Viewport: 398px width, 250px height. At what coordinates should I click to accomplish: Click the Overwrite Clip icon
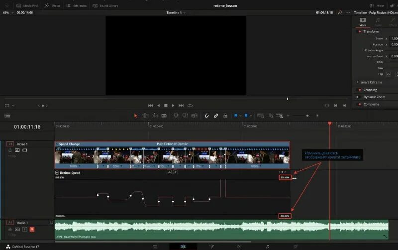click(185, 116)
